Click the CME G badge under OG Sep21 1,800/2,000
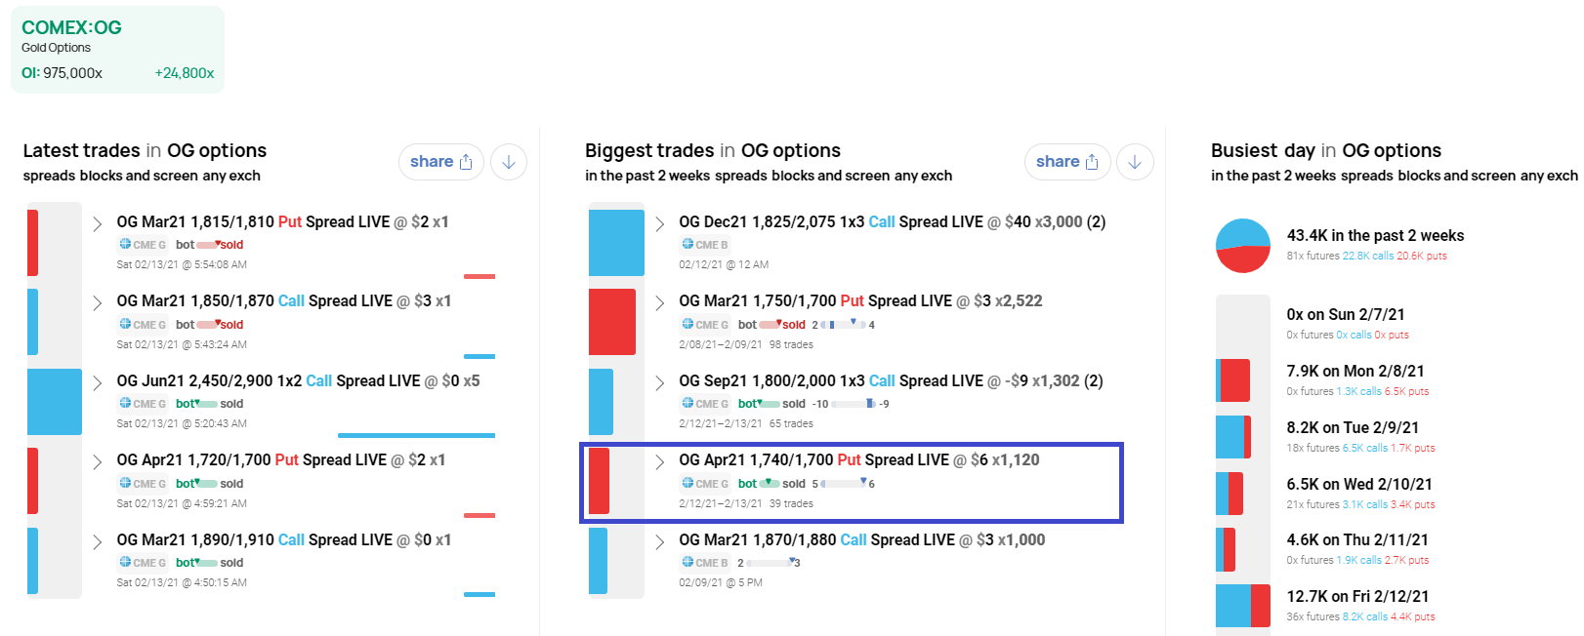1584x636 pixels. (x=705, y=404)
